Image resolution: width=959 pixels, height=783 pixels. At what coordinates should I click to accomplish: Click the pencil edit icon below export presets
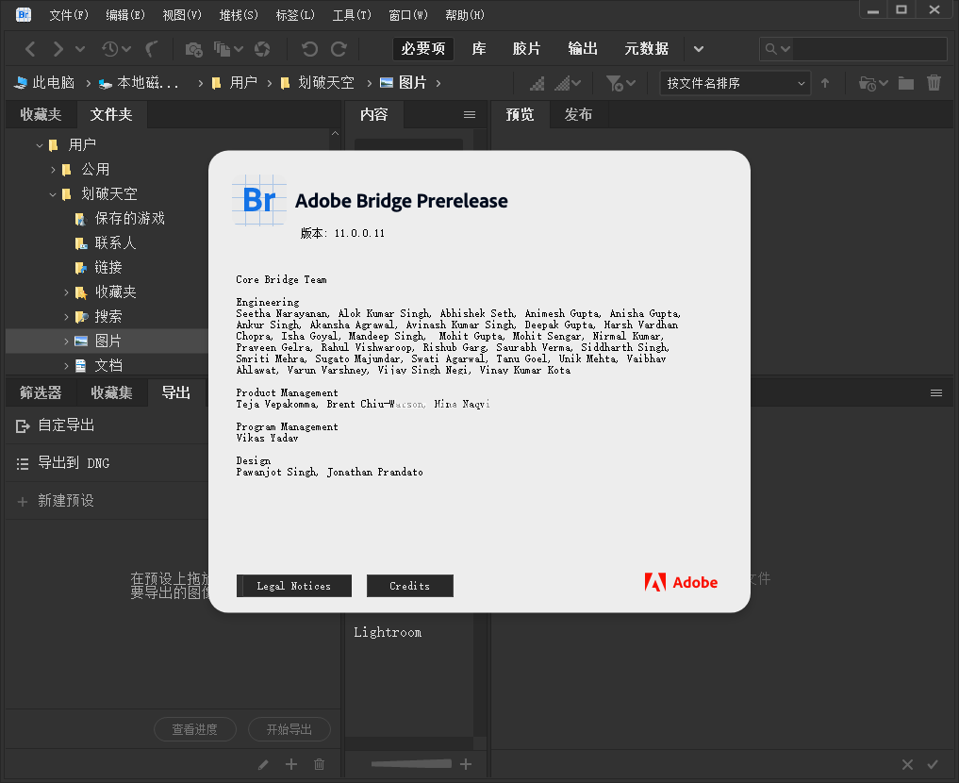262,764
